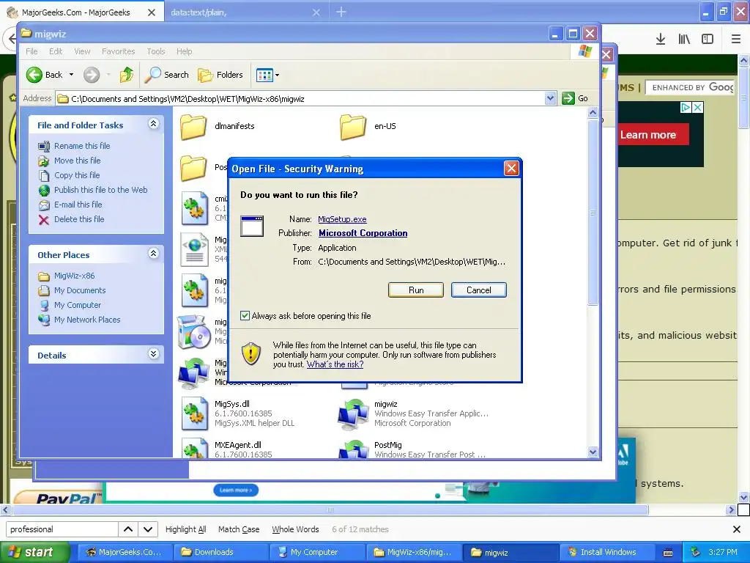Click the Forward arrow icon in Explorer toolbar
750x563 pixels.
[x=92, y=75]
